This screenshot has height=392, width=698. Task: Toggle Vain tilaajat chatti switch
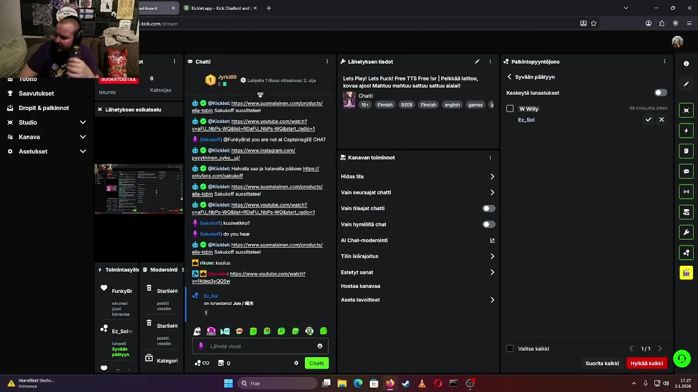pos(489,208)
